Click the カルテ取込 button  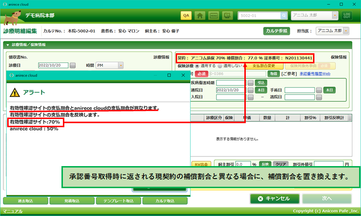(165, 201)
